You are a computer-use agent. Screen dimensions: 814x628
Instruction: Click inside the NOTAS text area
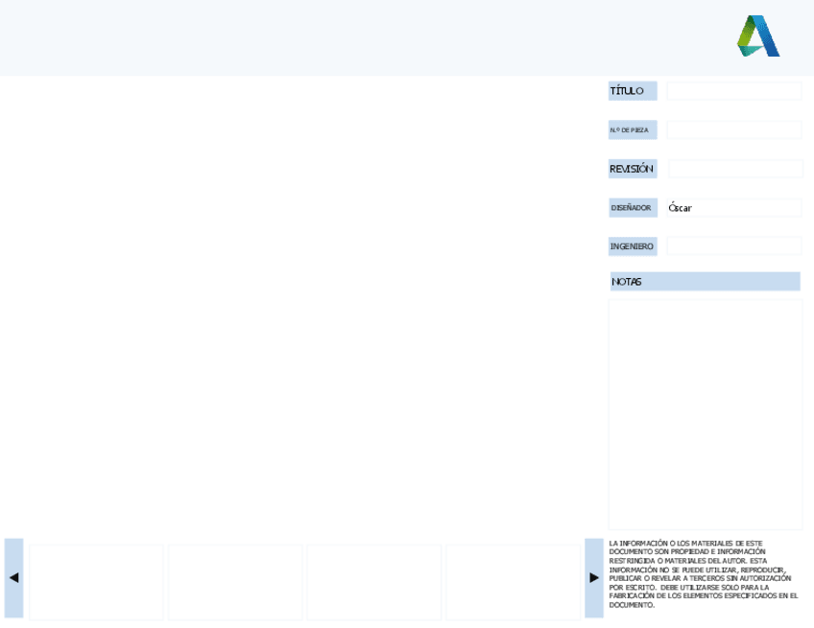coord(706,414)
